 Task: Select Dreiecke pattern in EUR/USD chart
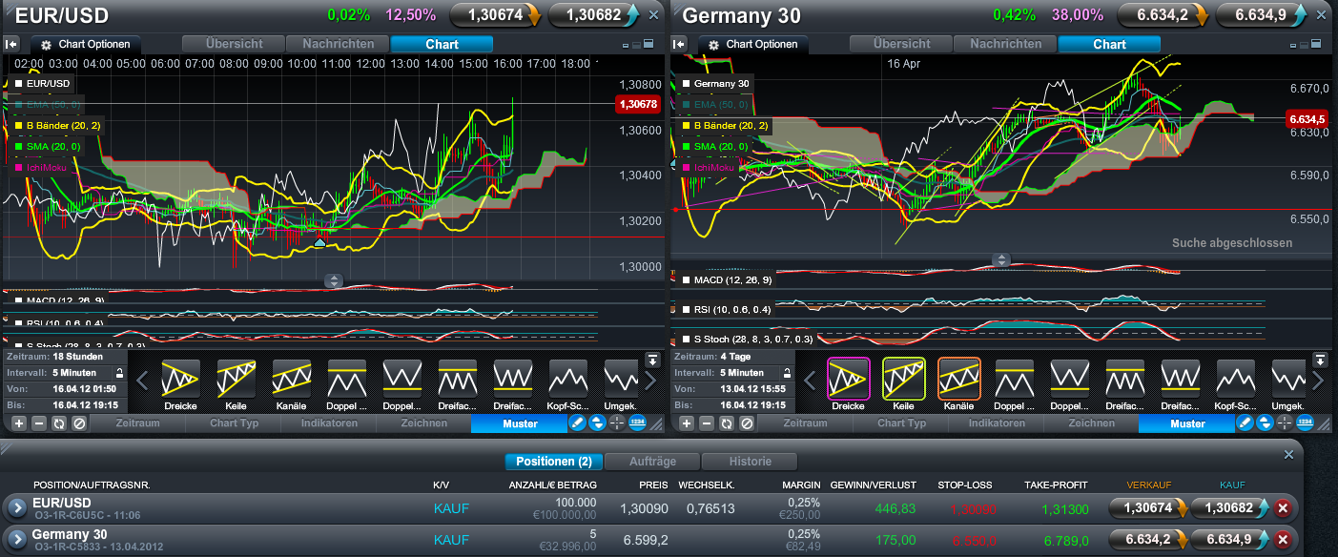[180, 379]
